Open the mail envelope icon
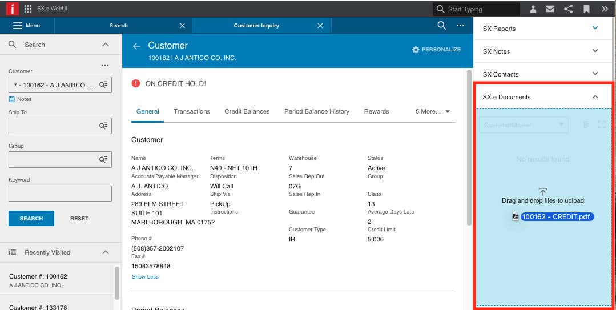Viewport: 616px width, 310px height. click(x=550, y=9)
